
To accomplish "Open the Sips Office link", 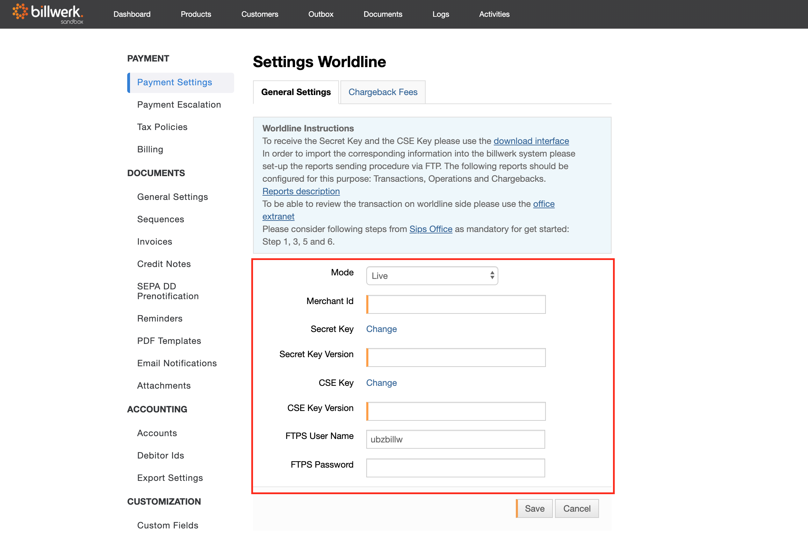I will 431,229.
